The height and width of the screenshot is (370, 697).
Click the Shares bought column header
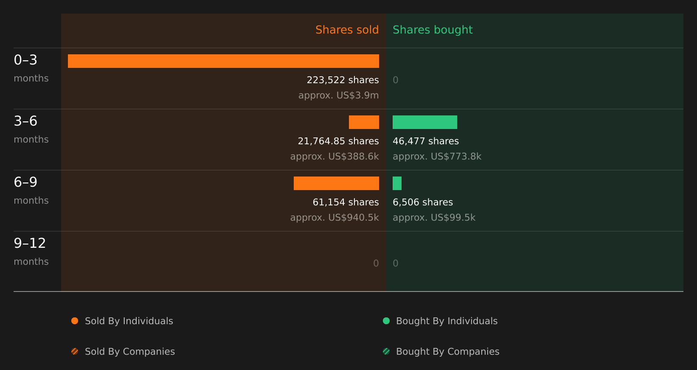point(433,30)
